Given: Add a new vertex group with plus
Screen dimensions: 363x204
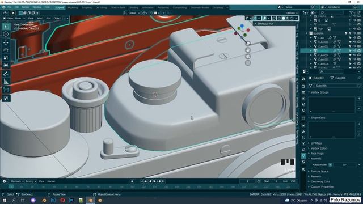Looking at the screenshot, I should pyautogui.click(x=359, y=99).
